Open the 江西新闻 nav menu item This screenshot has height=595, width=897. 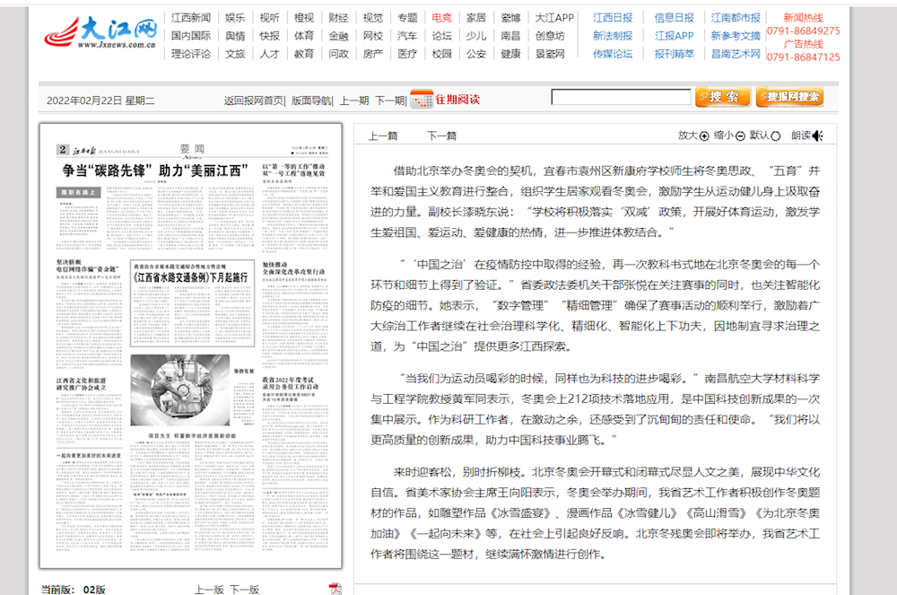click(x=191, y=17)
